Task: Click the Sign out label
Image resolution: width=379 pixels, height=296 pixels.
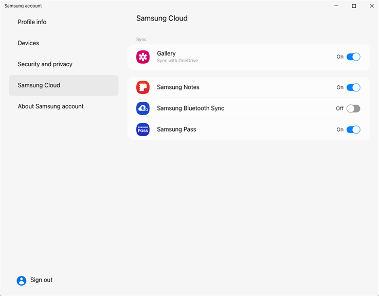Action: click(41, 280)
